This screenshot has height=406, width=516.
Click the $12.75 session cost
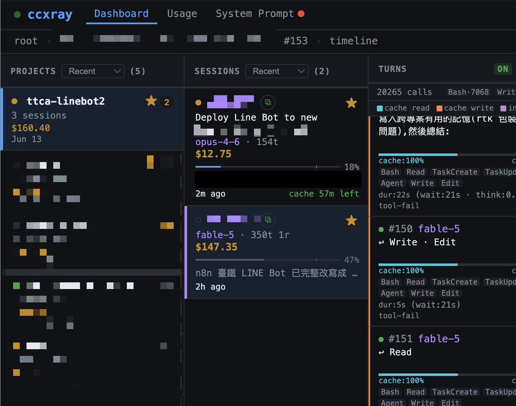[213, 154]
